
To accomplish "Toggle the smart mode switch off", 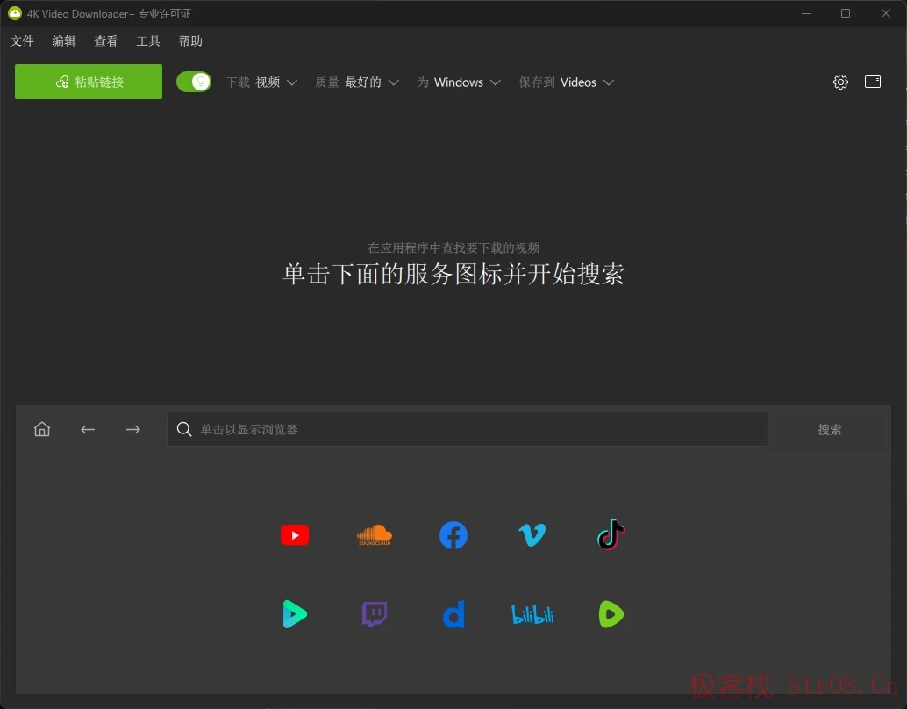I will [194, 82].
